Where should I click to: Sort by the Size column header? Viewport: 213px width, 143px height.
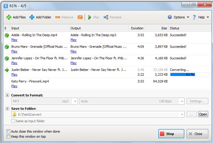[x=157, y=28]
